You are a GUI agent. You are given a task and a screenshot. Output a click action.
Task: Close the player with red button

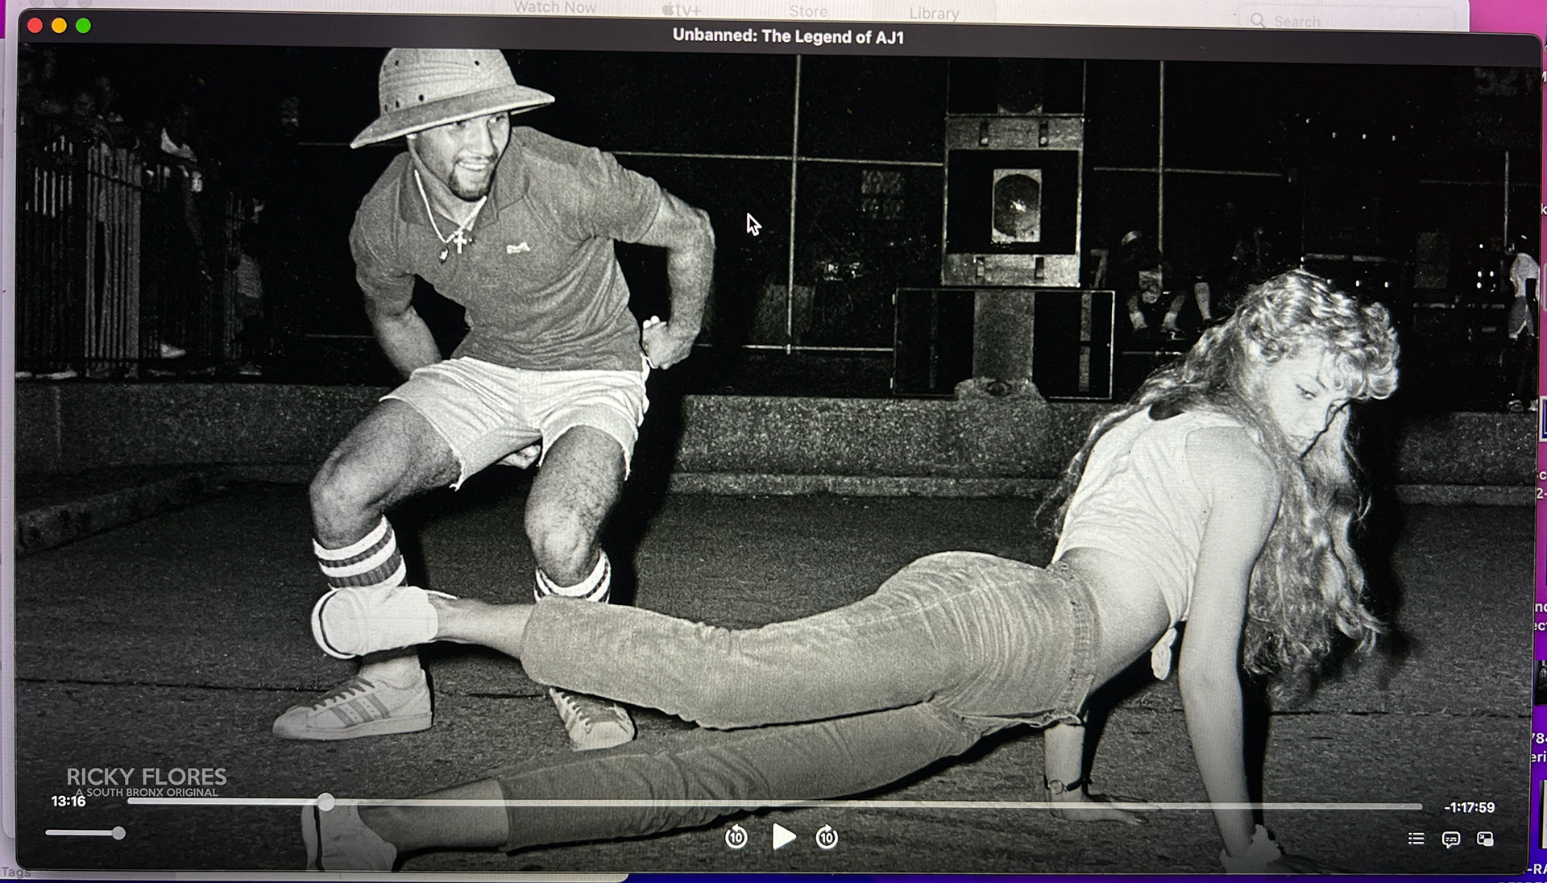[x=35, y=26]
